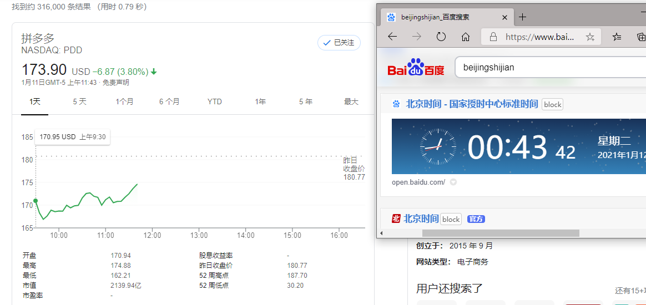646x305 pixels.
Task: Click the 最低 value 162.21
Action: click(x=121, y=276)
